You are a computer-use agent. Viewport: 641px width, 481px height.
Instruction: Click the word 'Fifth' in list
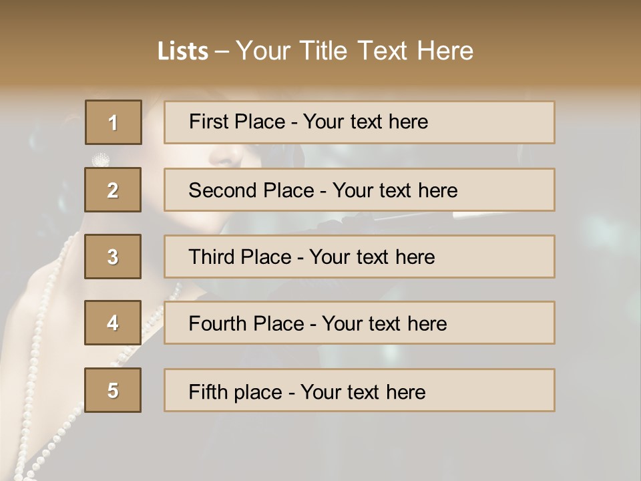click(207, 391)
